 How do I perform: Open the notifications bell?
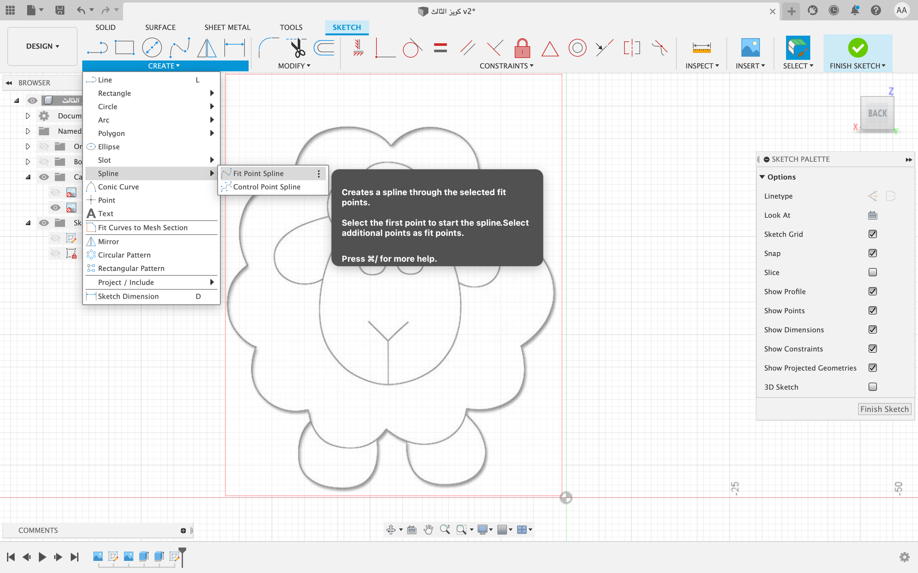click(x=855, y=10)
